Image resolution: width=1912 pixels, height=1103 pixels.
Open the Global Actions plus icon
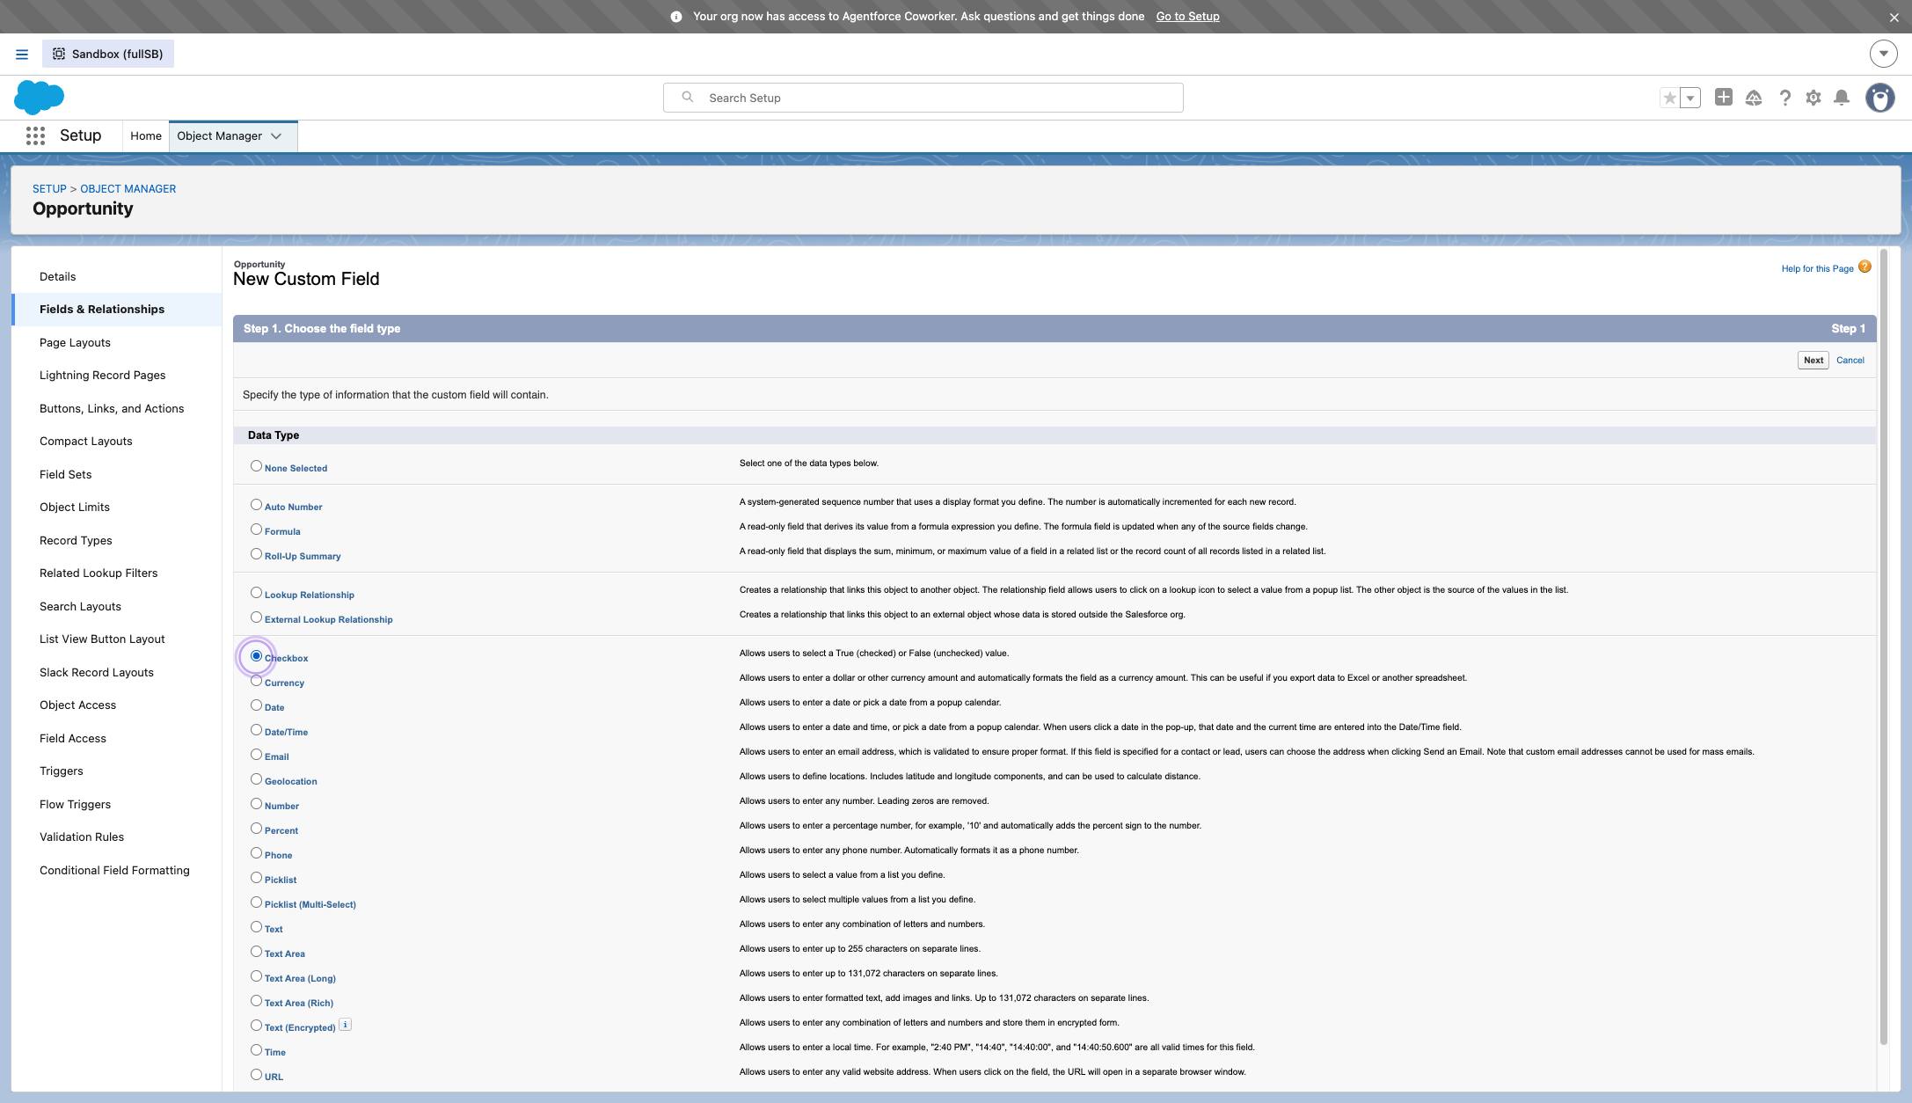tap(1724, 98)
